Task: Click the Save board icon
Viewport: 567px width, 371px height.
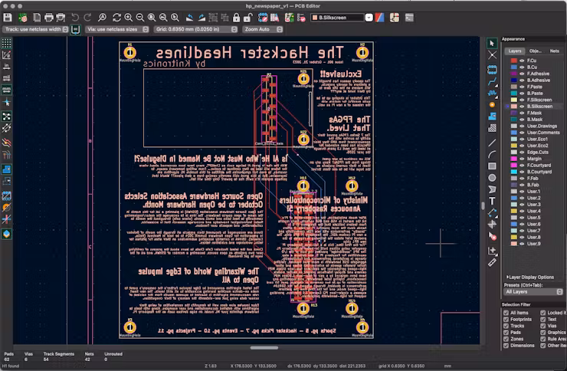Action: [8, 18]
